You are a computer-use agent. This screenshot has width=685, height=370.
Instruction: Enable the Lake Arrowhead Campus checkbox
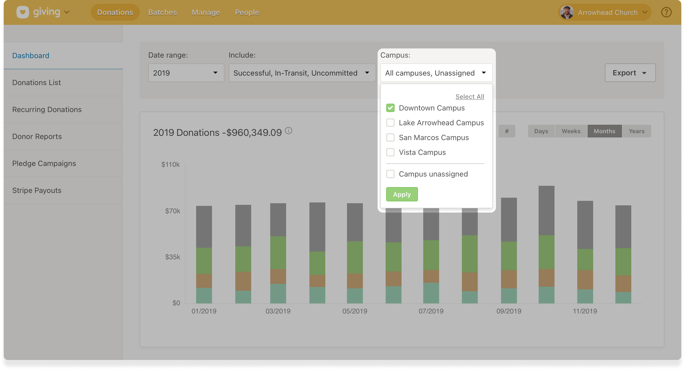[x=390, y=123]
